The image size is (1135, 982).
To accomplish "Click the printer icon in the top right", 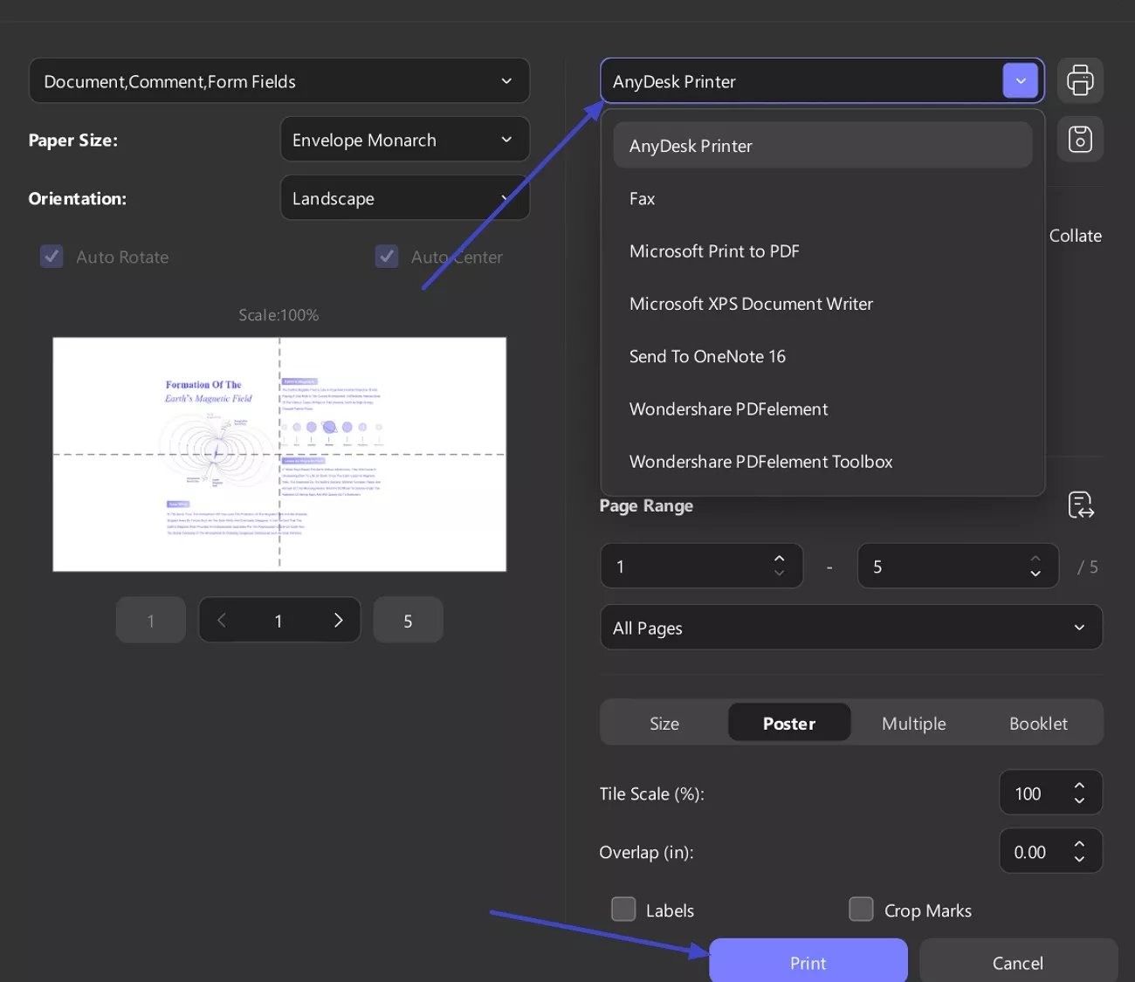I will tap(1080, 80).
